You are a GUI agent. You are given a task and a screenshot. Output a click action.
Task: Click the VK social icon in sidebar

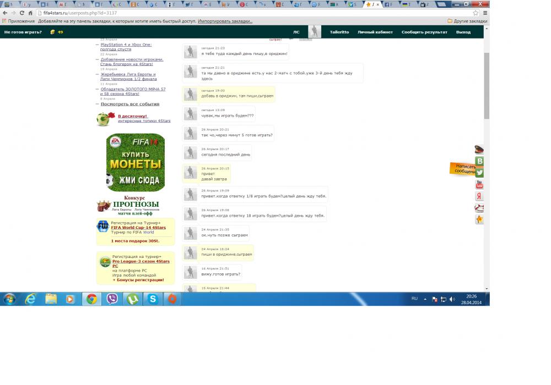click(x=479, y=161)
